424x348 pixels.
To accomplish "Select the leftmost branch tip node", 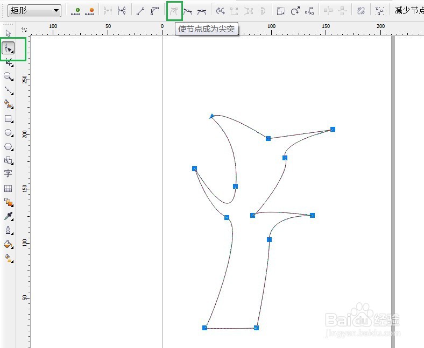I will [x=194, y=168].
